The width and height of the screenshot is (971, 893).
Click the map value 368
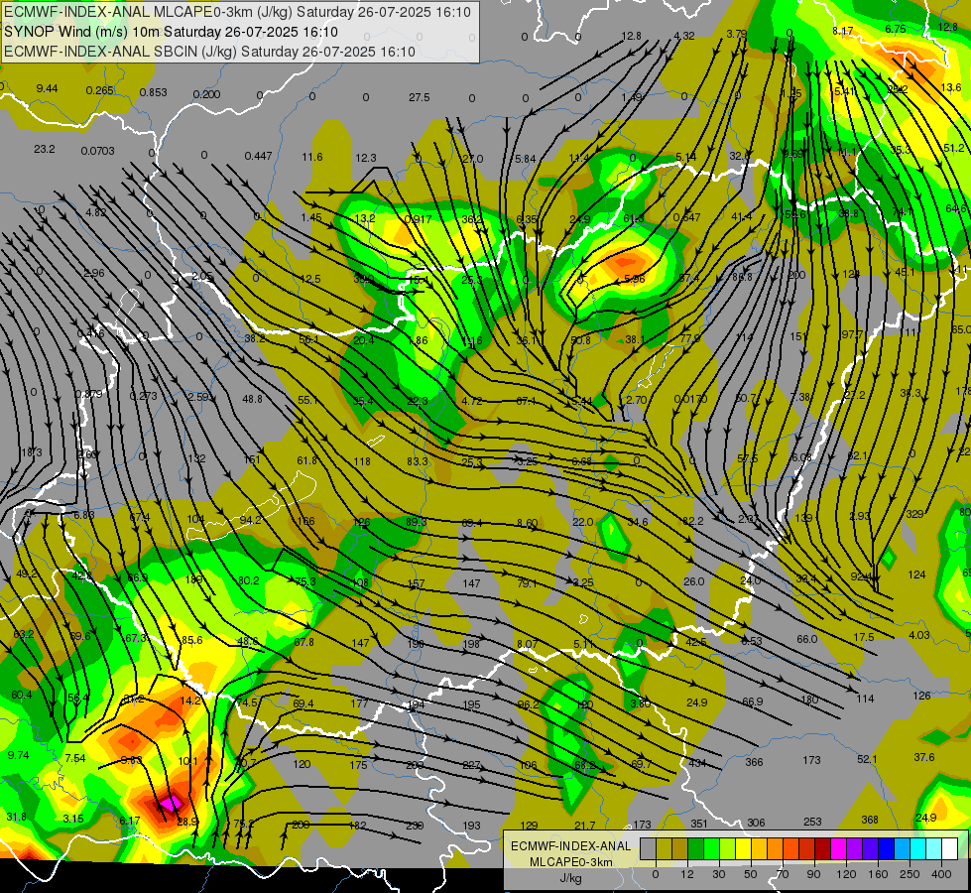coord(870,820)
